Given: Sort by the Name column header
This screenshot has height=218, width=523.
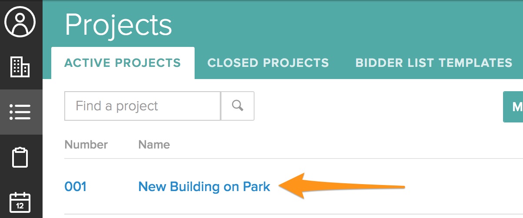Looking at the screenshot, I should click(x=154, y=145).
